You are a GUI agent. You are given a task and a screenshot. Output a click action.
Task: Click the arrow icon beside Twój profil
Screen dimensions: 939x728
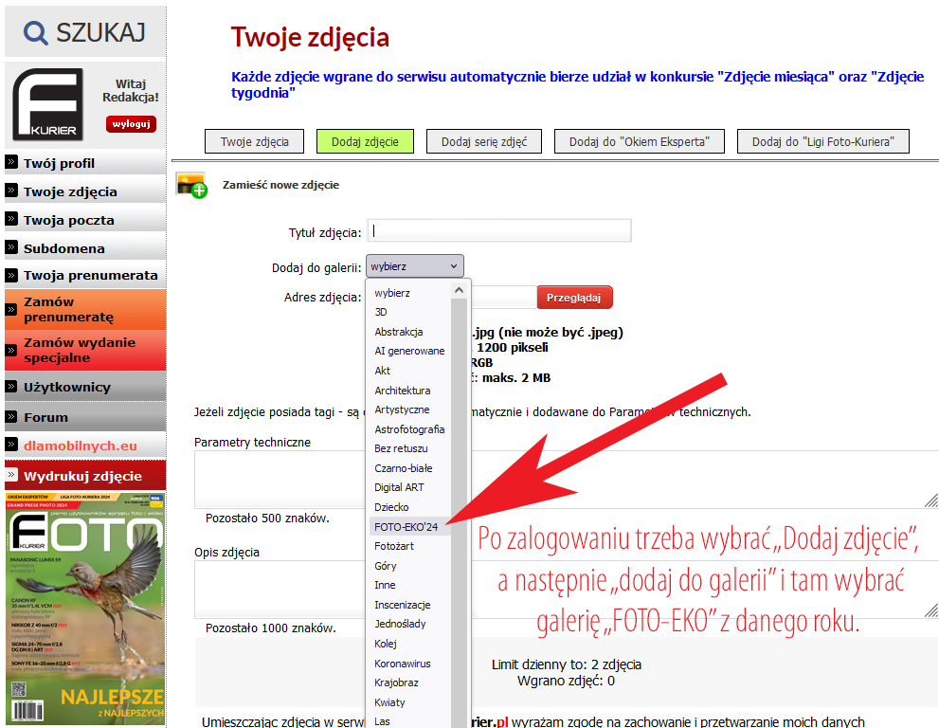point(11,162)
